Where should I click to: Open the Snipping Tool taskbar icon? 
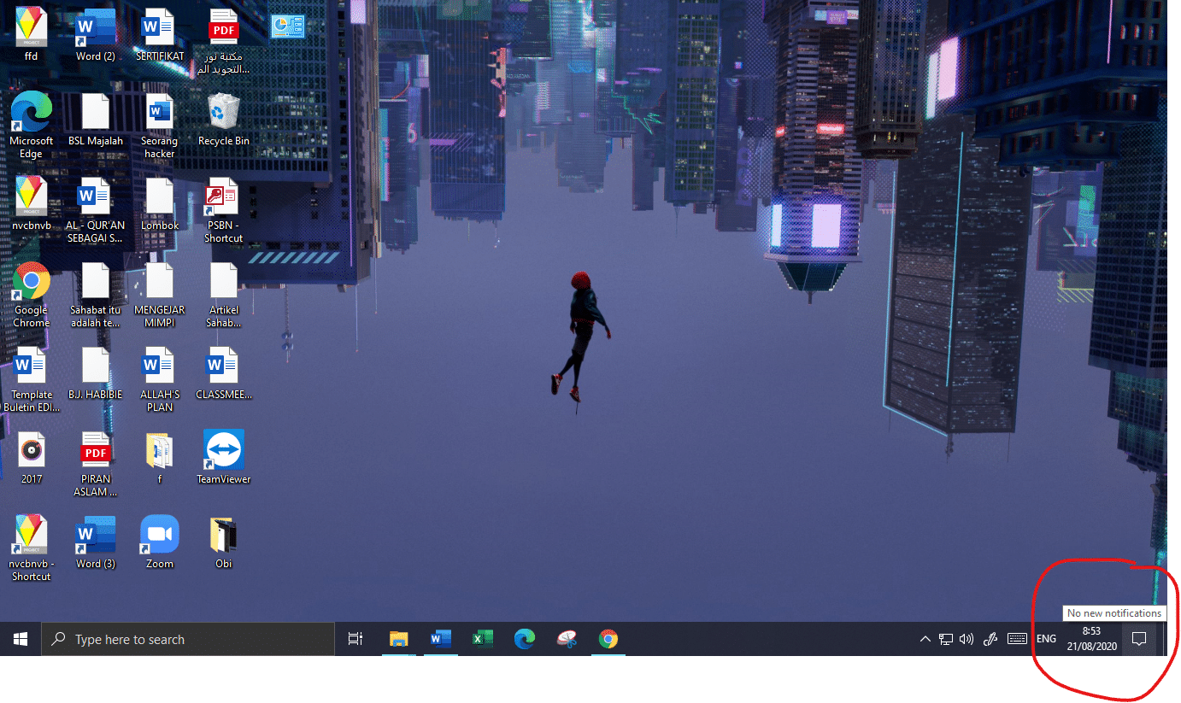click(566, 639)
